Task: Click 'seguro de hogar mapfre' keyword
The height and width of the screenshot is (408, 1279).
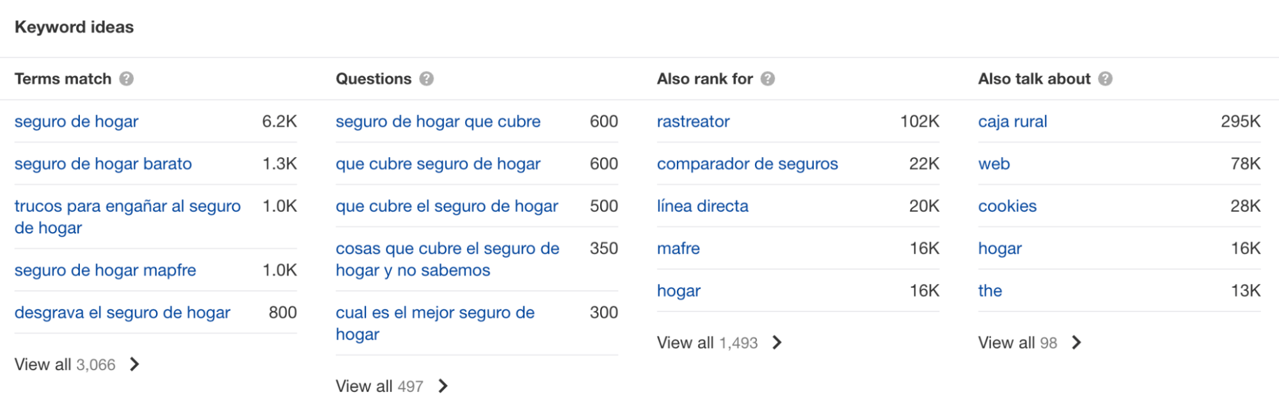Action: click(x=105, y=270)
